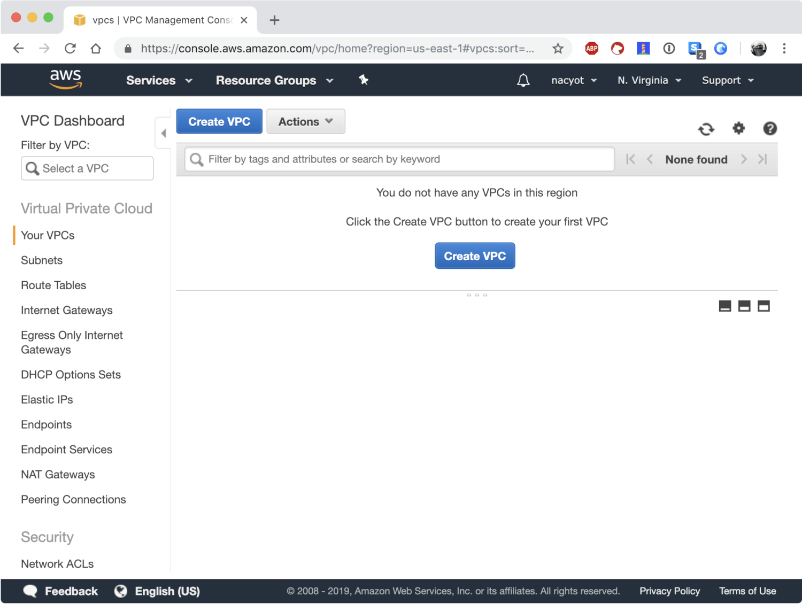The height and width of the screenshot is (604, 802).
Task: Open Chrome three-dot menu
Action: [x=784, y=49]
